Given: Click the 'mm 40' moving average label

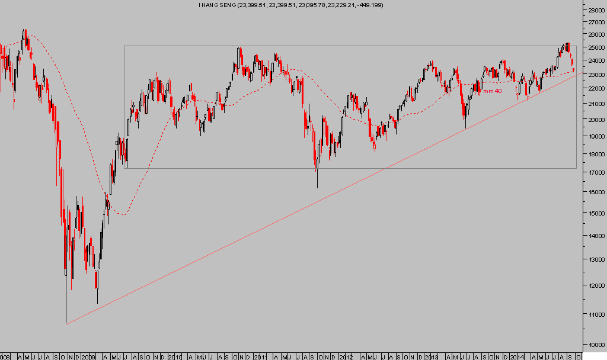Looking at the screenshot, I should (492, 91).
